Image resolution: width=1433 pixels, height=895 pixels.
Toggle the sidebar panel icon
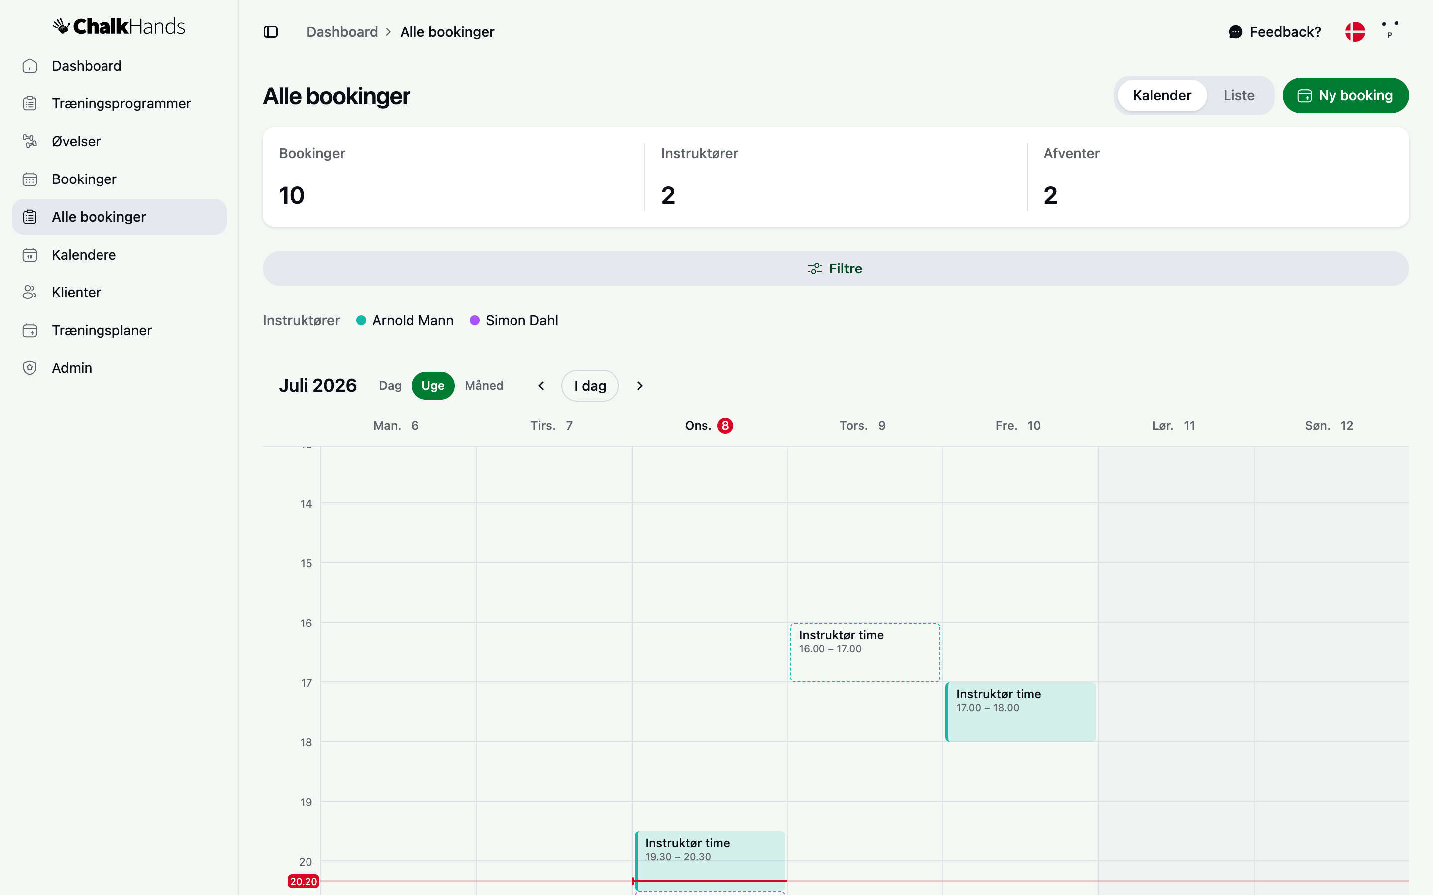271,32
